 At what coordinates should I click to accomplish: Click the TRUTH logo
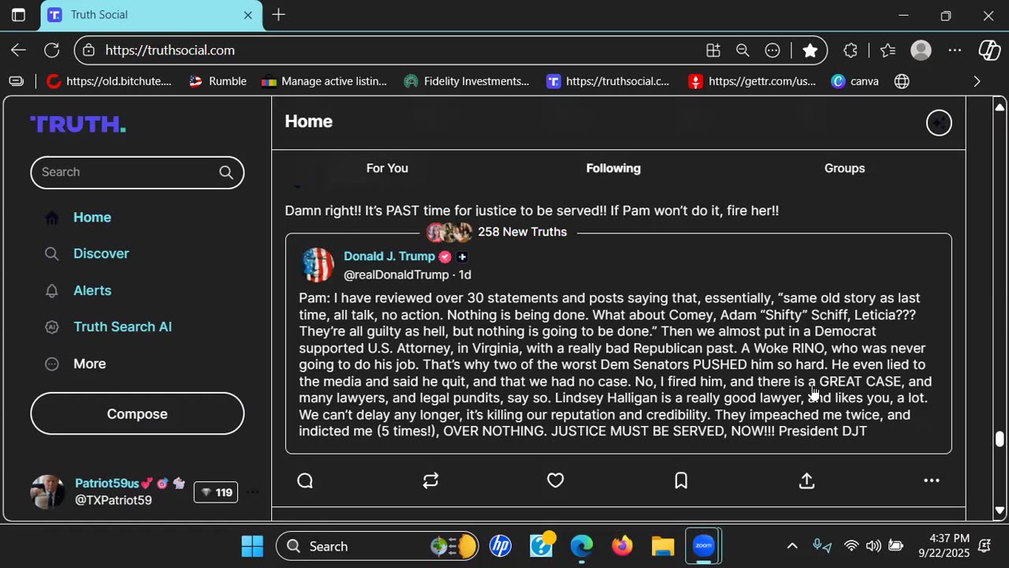pyautogui.click(x=78, y=125)
